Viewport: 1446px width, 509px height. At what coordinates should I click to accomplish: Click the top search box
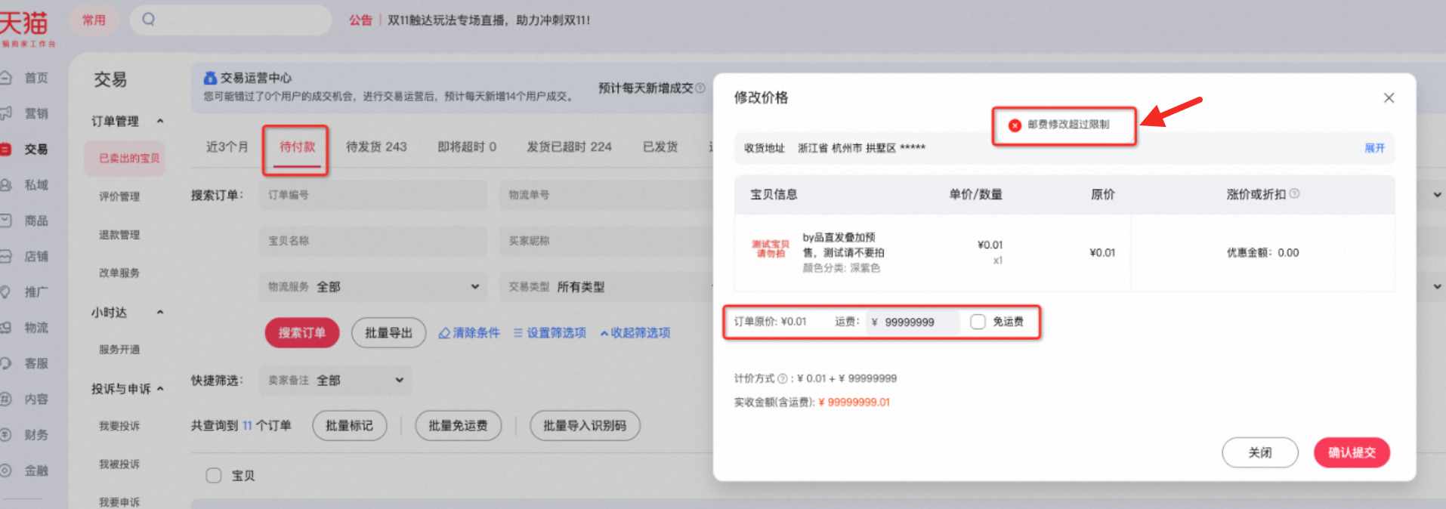point(230,20)
